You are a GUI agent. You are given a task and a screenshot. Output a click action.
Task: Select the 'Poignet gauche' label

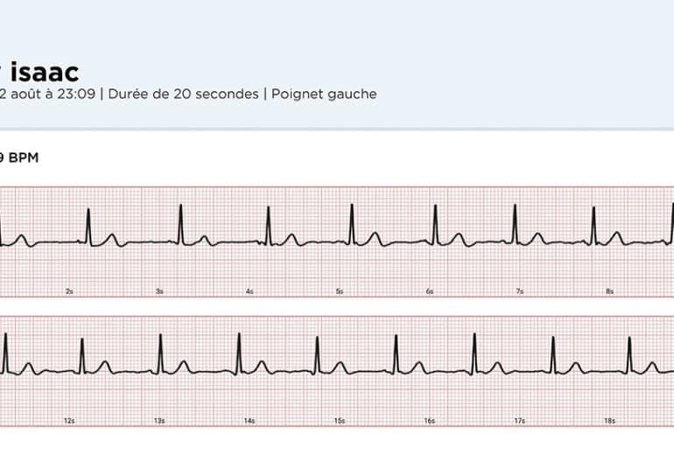point(324,95)
